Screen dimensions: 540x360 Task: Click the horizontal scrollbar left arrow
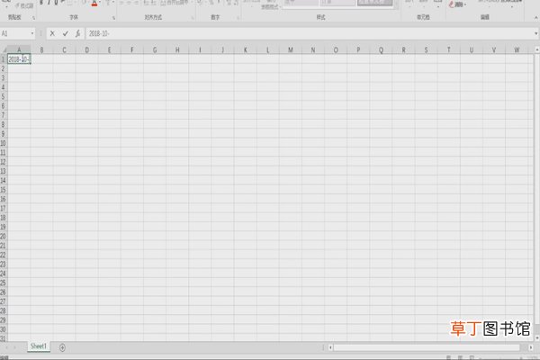330,347
